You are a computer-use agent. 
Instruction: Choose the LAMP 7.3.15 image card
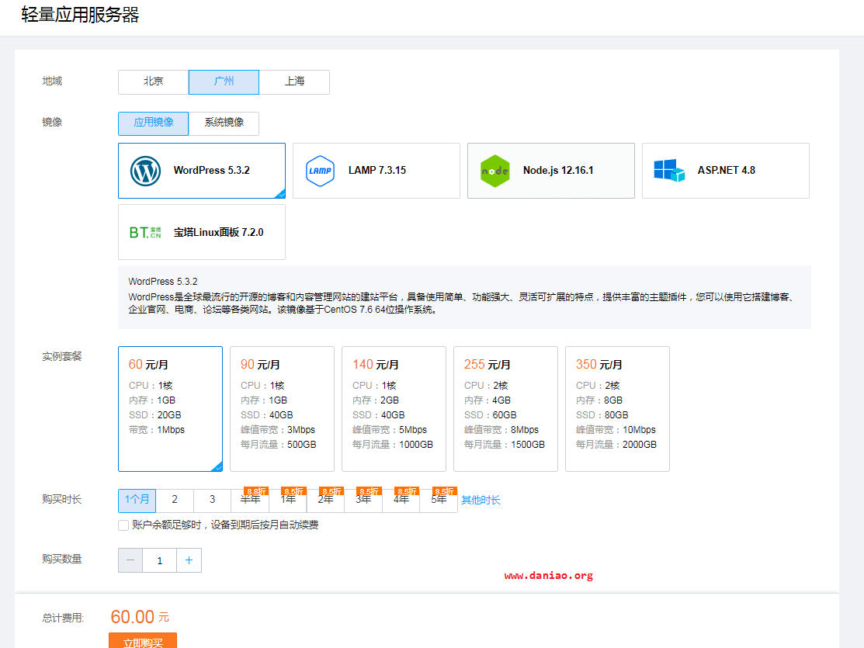[x=376, y=171]
